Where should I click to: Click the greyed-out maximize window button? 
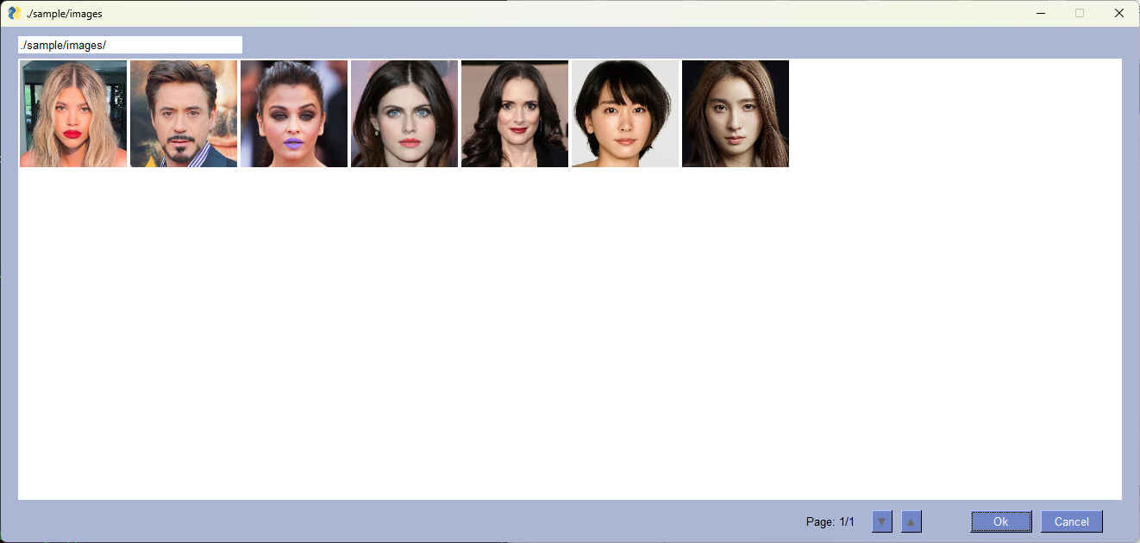point(1080,13)
